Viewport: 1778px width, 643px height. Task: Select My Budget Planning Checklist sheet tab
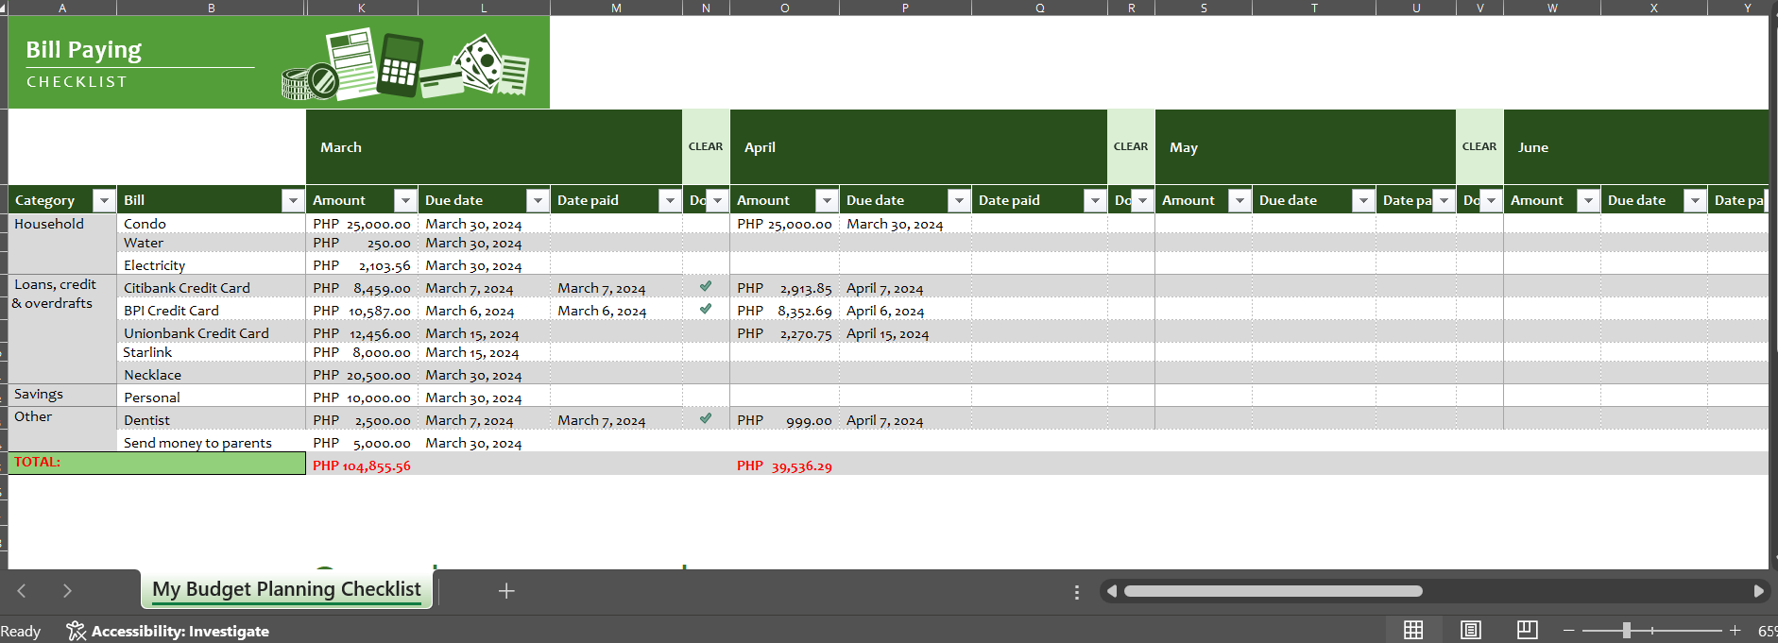click(286, 589)
